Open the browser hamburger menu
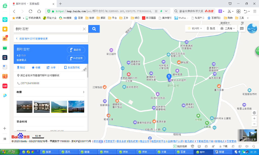259x155 pixels. [255, 11]
